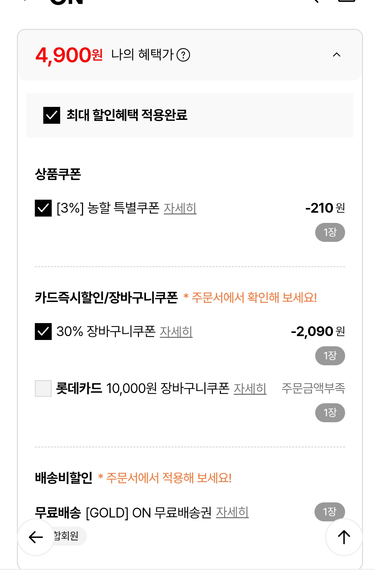Viewport: 375px width, 572px height.
Task: Collapse the 나의 혜택가 benefits panel chevron
Action: coord(337,55)
